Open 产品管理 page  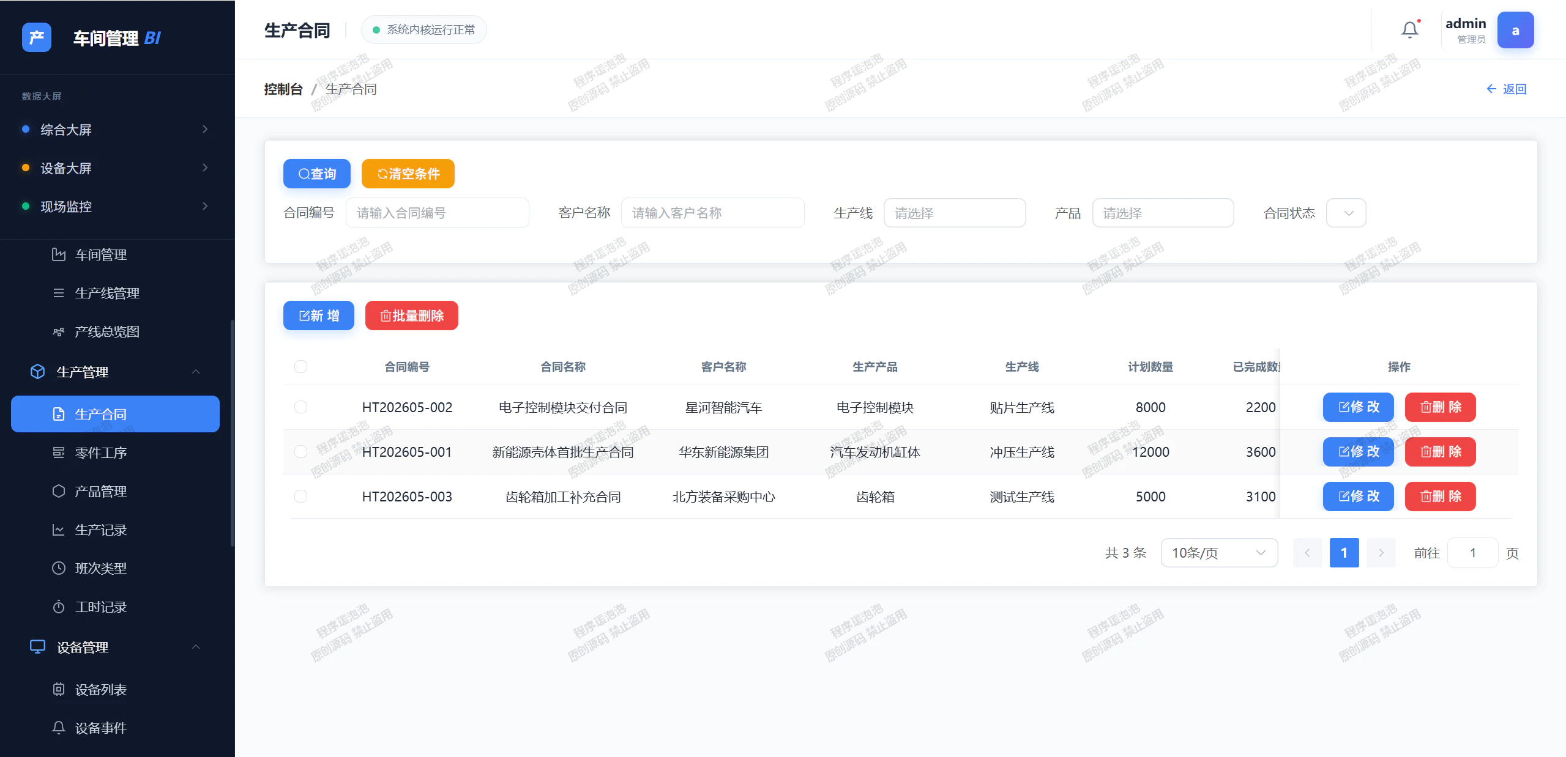point(116,491)
